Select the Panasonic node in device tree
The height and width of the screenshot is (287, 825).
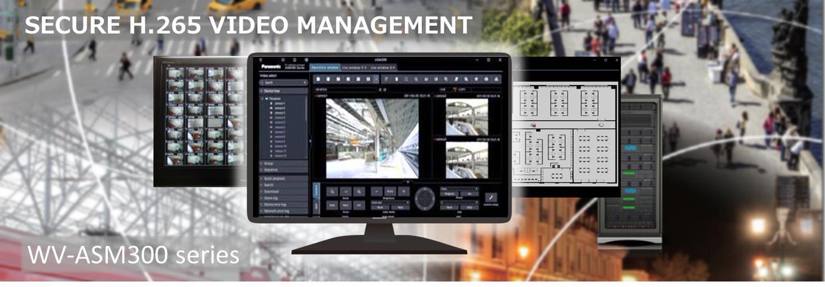[275, 98]
